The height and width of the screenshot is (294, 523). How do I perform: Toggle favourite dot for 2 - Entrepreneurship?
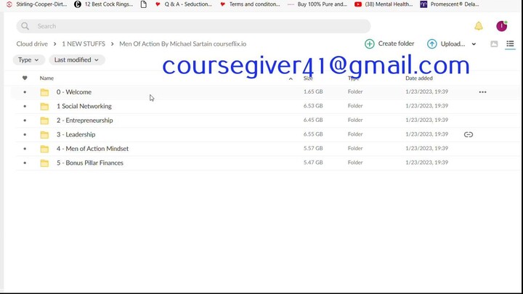(25, 121)
